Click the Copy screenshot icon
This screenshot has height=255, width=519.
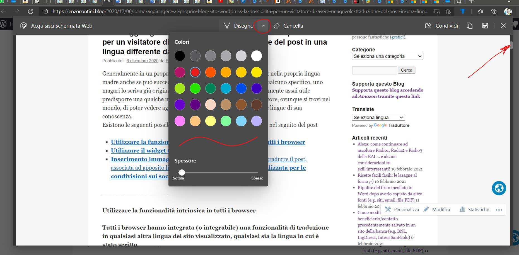pos(470,26)
